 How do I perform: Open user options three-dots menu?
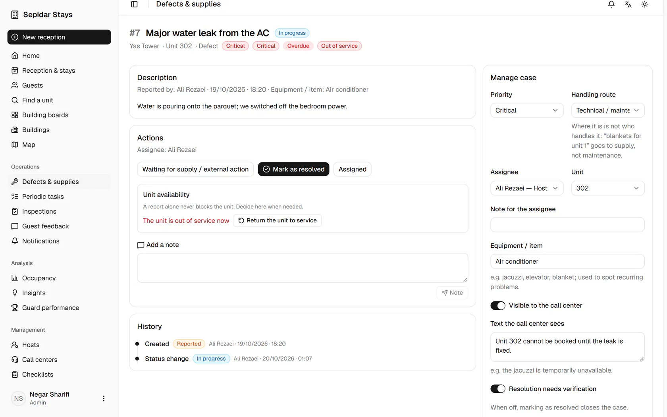coord(104,398)
